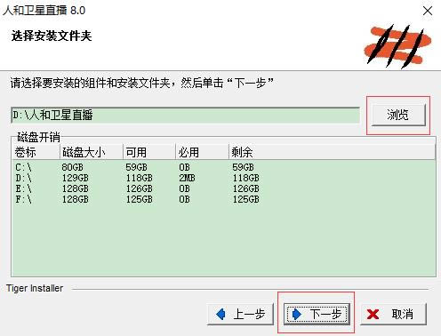Click the 浏览 browse button
Image resolution: width=441 pixels, height=336 pixels.
pos(398,115)
